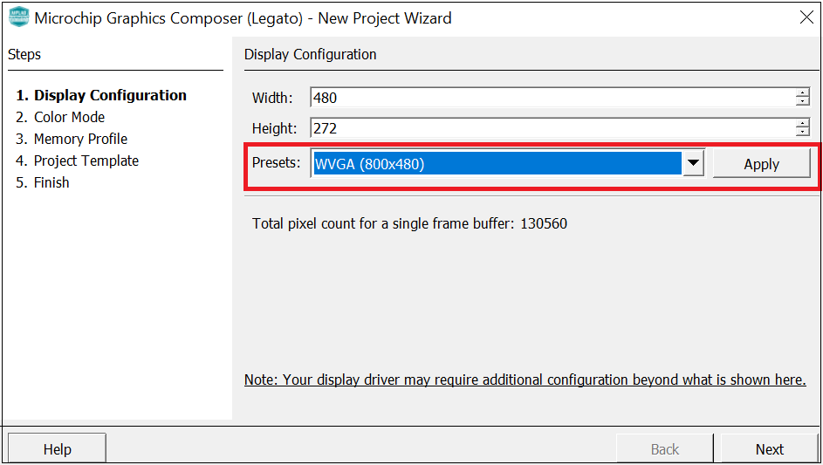Go to the Color Mode step
The height and width of the screenshot is (465, 823).
coord(60,117)
